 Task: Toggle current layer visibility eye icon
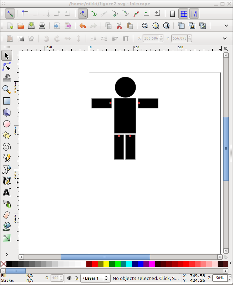pos(69,278)
